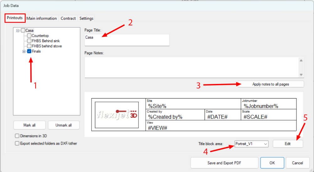The height and width of the screenshot is (172, 314).
Task: Click Save and Export PDF
Action: coord(224,163)
